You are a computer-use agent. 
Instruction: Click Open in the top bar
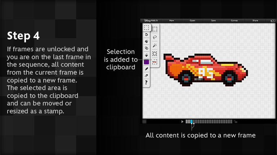point(192,20)
